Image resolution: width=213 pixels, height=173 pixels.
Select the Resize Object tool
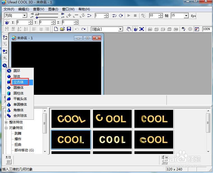click(x=142, y=29)
